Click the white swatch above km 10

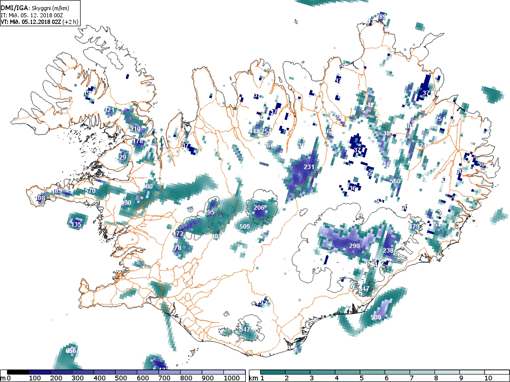click(x=497, y=372)
